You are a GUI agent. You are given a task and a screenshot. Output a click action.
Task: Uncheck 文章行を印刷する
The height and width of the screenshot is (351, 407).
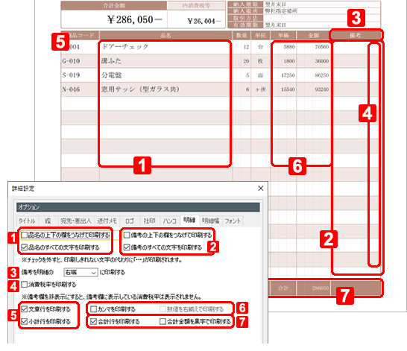coord(25,309)
